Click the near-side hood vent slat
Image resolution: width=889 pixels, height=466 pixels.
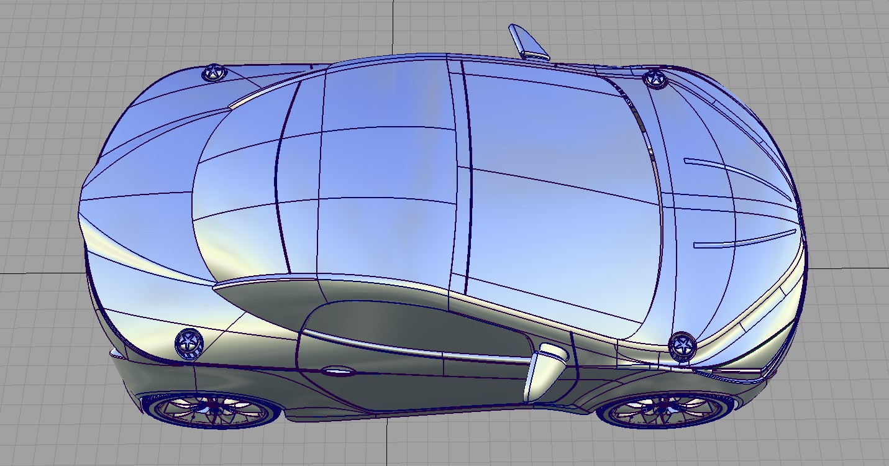coord(745,240)
